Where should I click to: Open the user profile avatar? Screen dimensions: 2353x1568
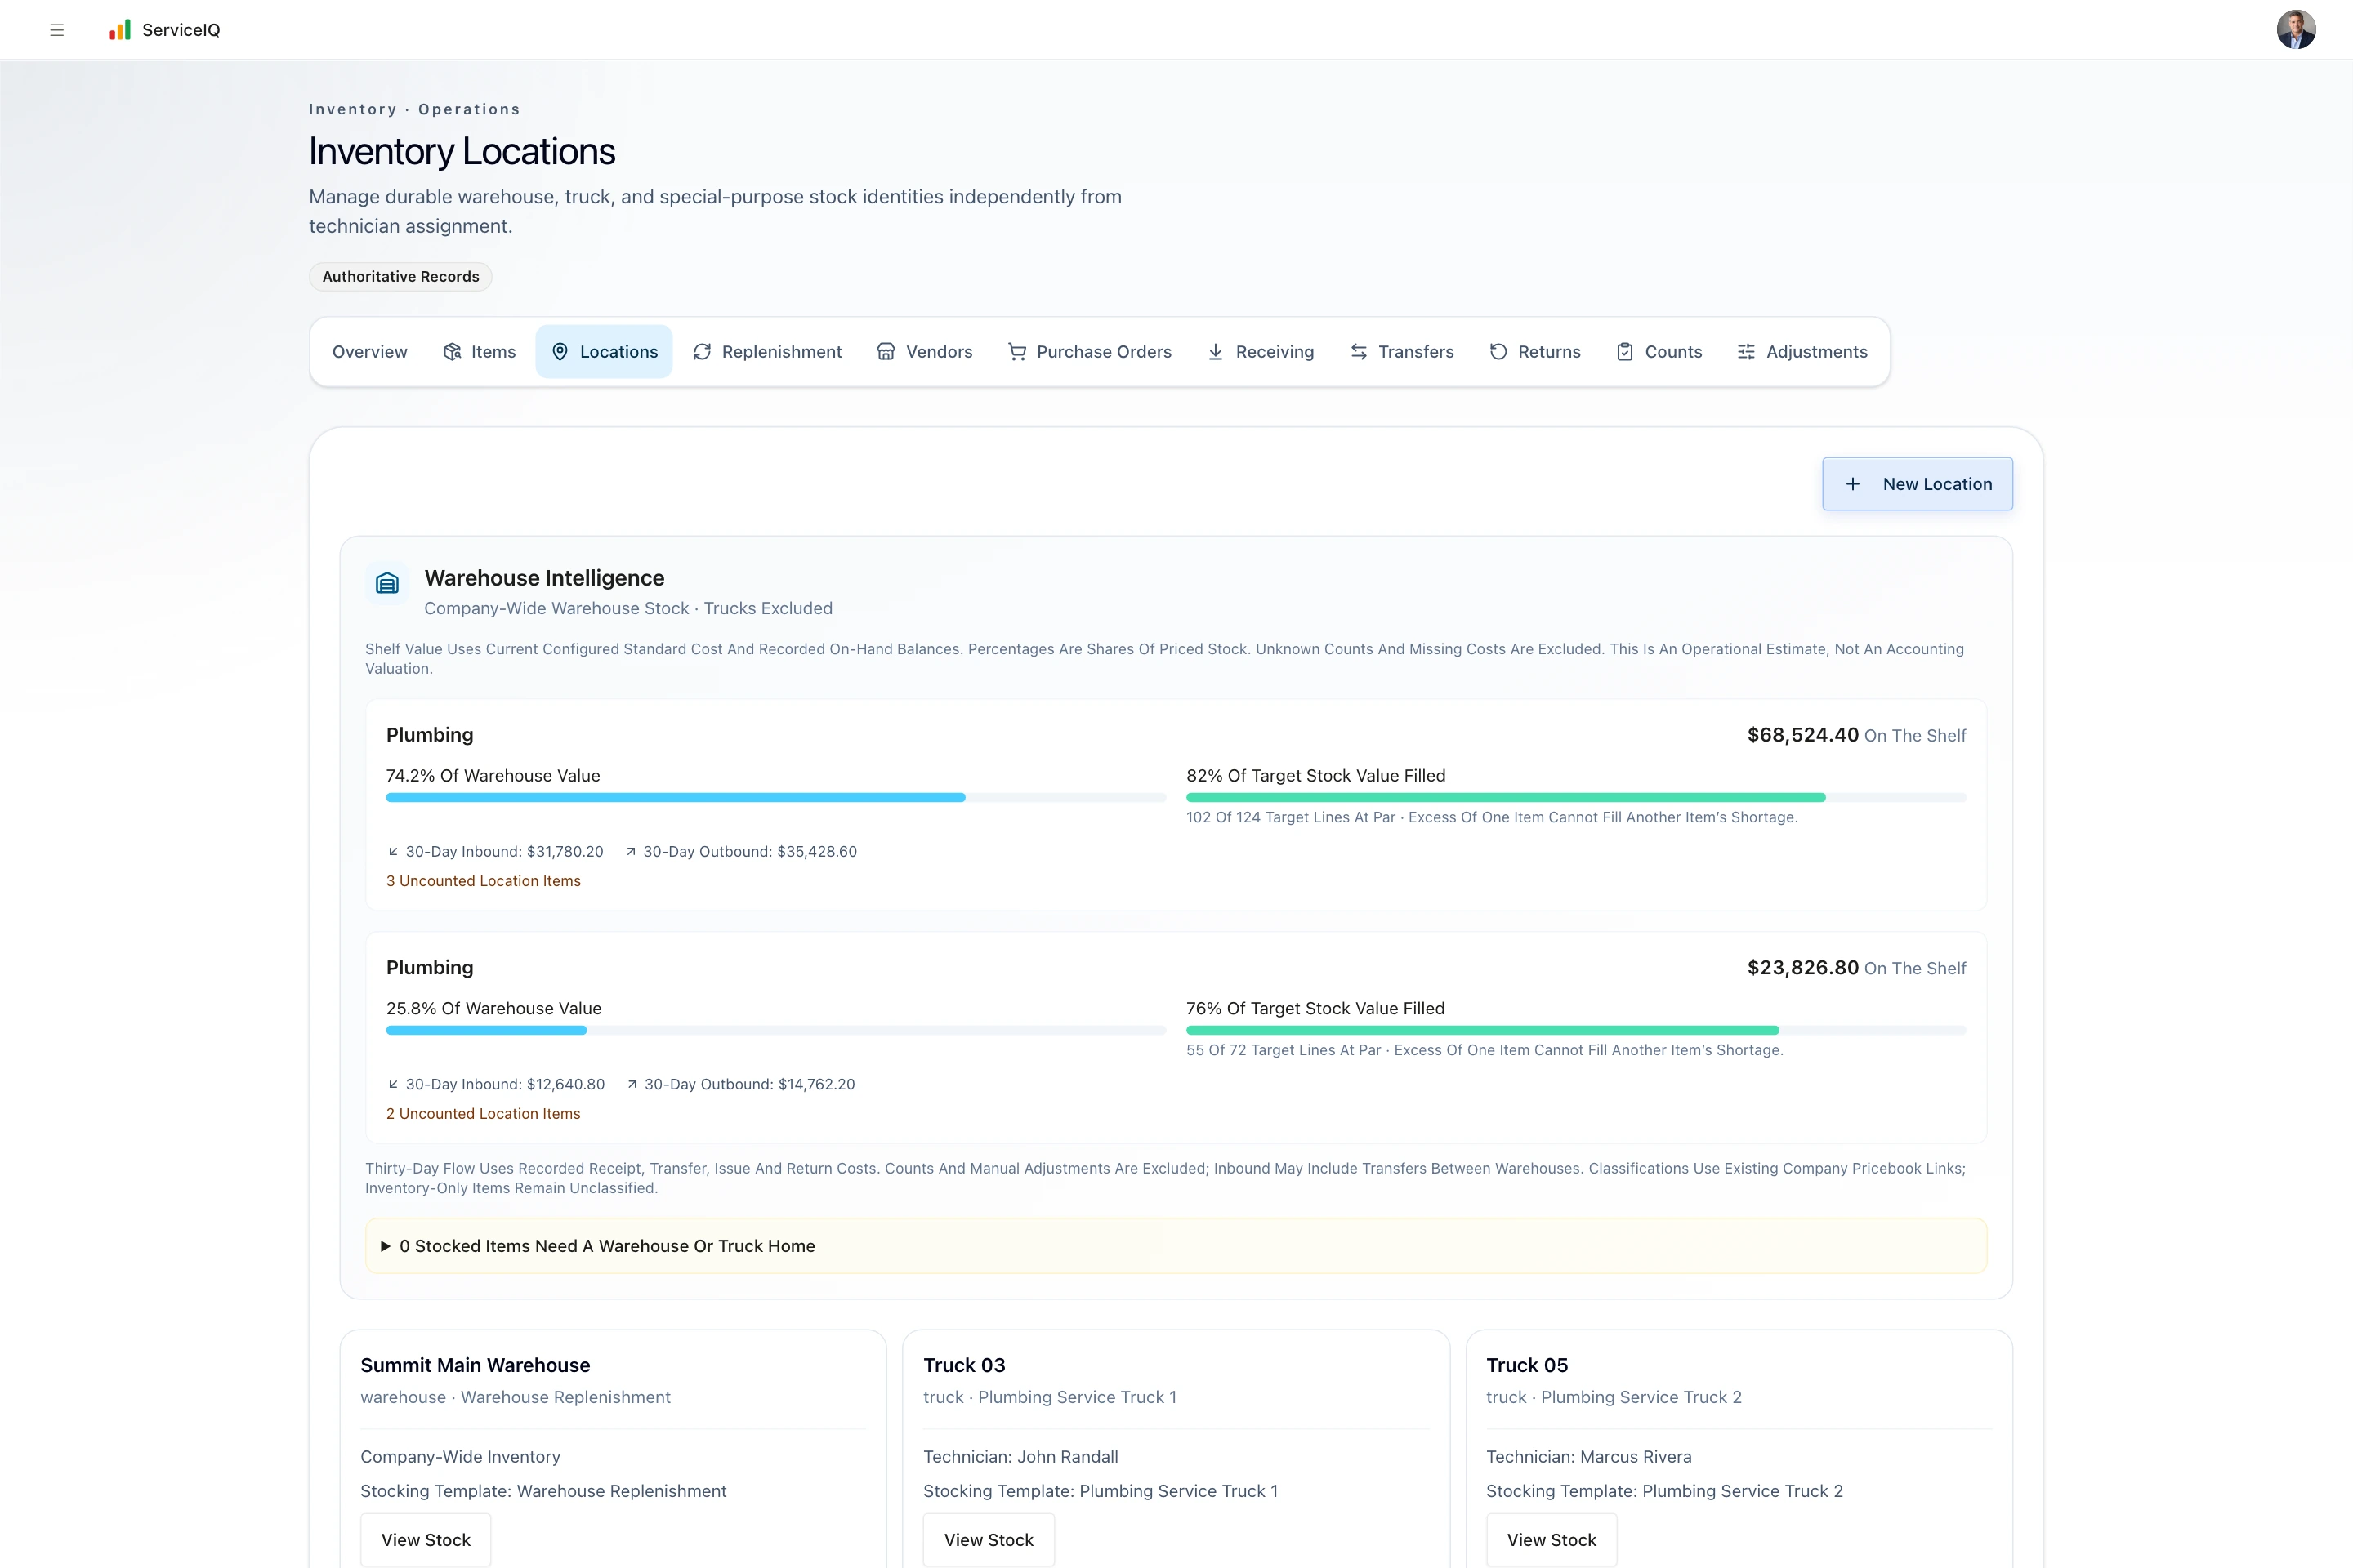pos(2296,30)
